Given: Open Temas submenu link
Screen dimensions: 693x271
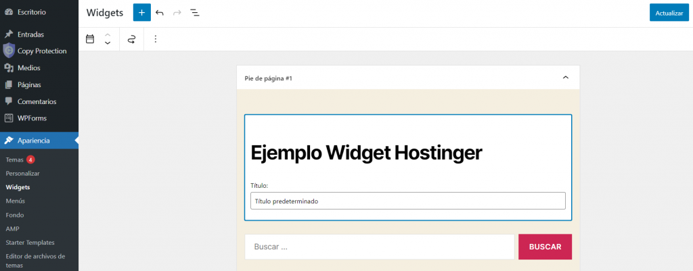Looking at the screenshot, I should point(15,159).
